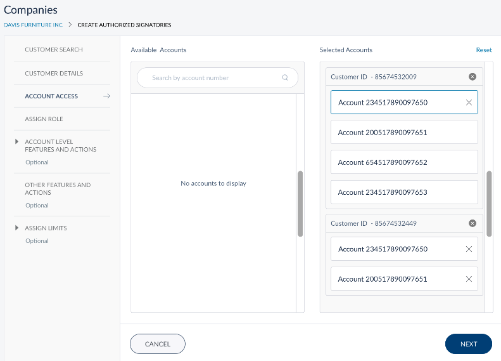Expand Account Level Features and Actions
This screenshot has width=501, height=361.
(x=17, y=142)
